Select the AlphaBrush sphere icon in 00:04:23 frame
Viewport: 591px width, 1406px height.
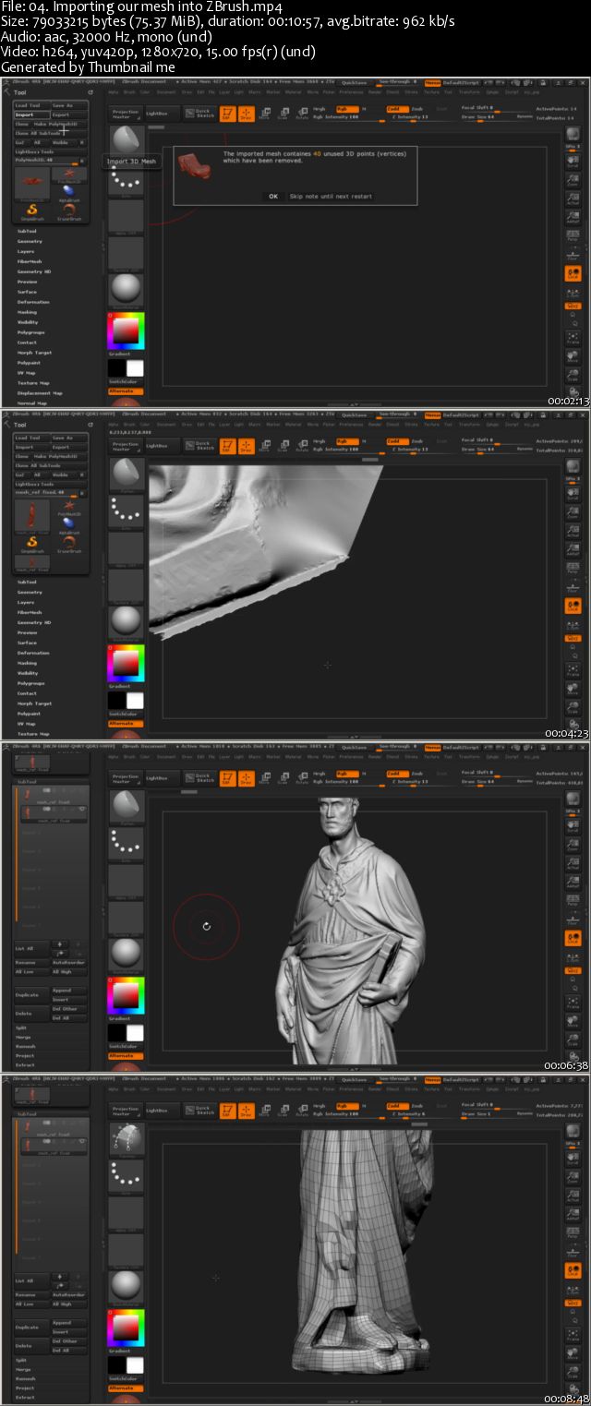tap(69, 523)
